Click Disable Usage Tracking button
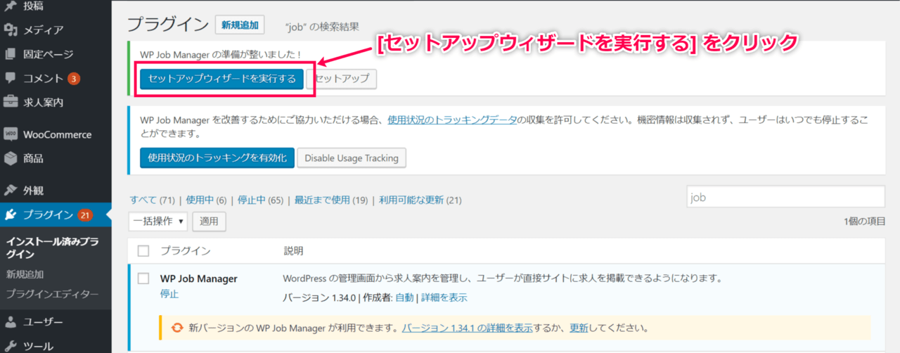This screenshot has height=353, width=900. tap(352, 158)
